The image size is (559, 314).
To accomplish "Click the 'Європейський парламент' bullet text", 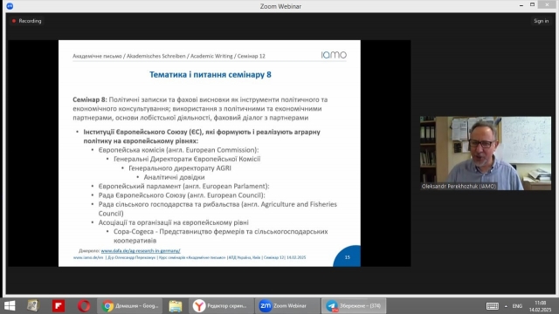I will tap(184, 186).
